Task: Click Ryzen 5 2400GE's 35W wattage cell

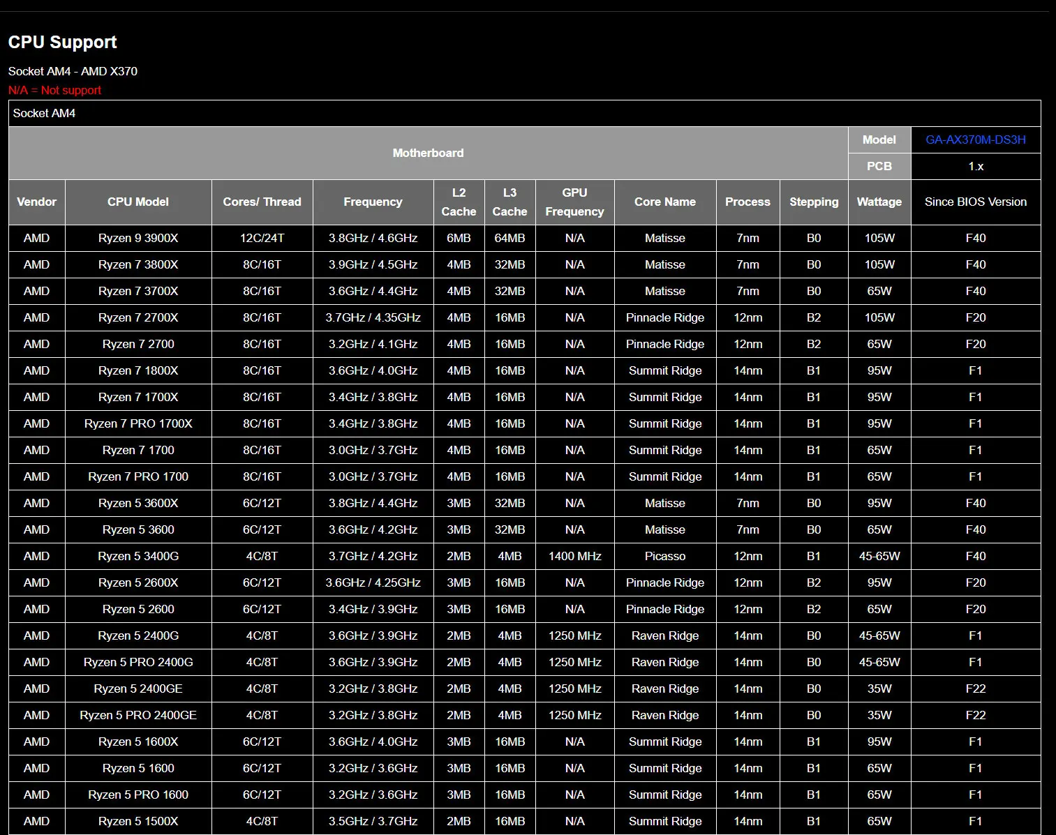Action: tap(879, 689)
